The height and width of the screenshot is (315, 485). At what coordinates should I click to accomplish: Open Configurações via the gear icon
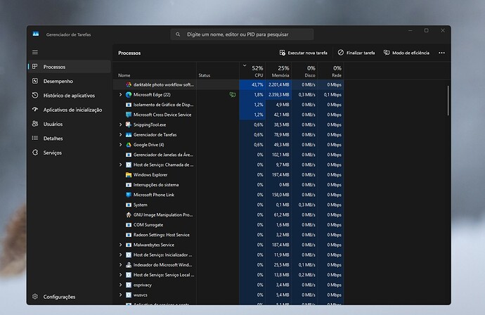pyautogui.click(x=36, y=297)
